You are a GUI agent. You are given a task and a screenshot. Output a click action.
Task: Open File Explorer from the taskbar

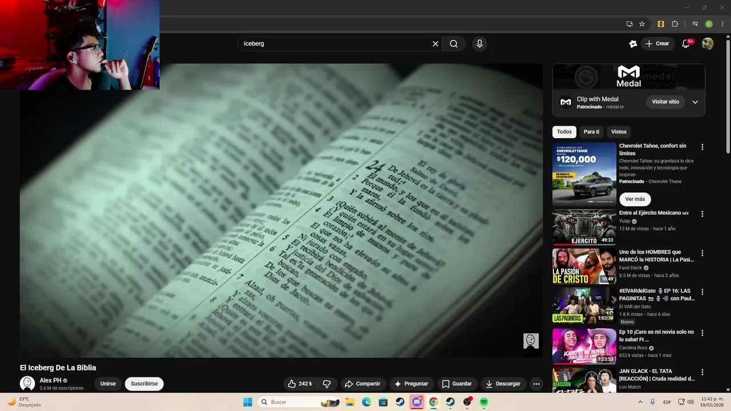pyautogui.click(x=350, y=402)
